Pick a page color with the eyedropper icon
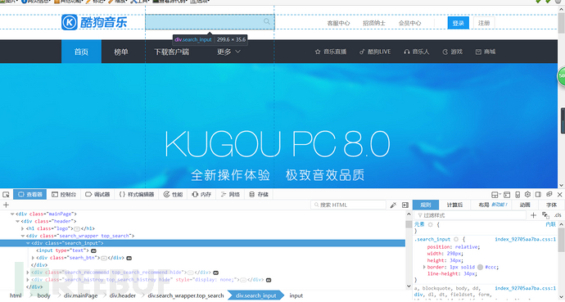Viewport: 565px width, 302px height. click(x=393, y=205)
